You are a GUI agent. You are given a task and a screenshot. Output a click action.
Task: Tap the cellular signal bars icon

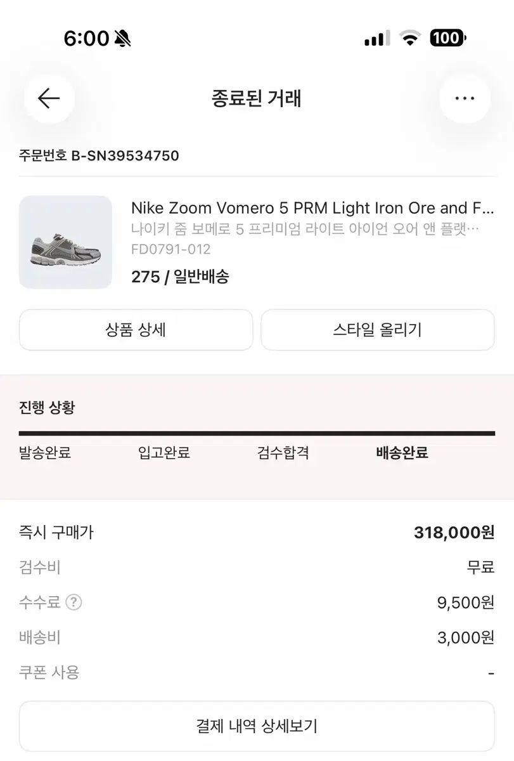377,39
